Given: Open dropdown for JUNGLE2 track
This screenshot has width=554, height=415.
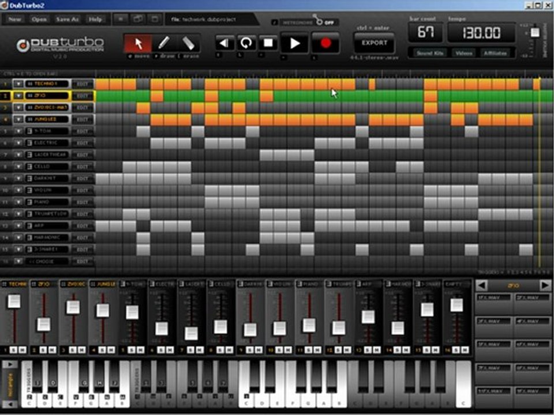Looking at the screenshot, I should tap(18, 119).
